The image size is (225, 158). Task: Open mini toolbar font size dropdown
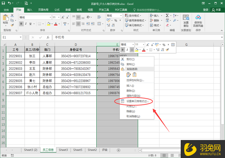pos(143,44)
